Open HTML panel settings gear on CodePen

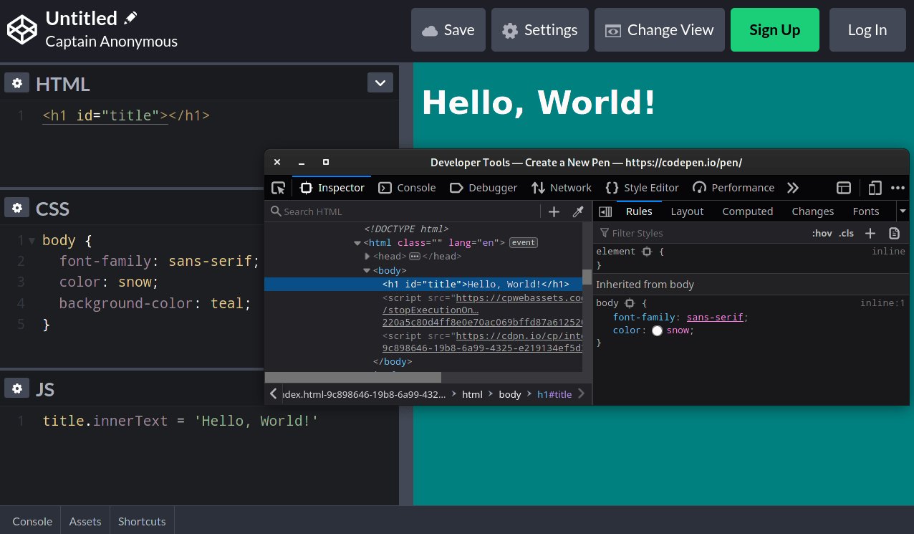click(16, 82)
